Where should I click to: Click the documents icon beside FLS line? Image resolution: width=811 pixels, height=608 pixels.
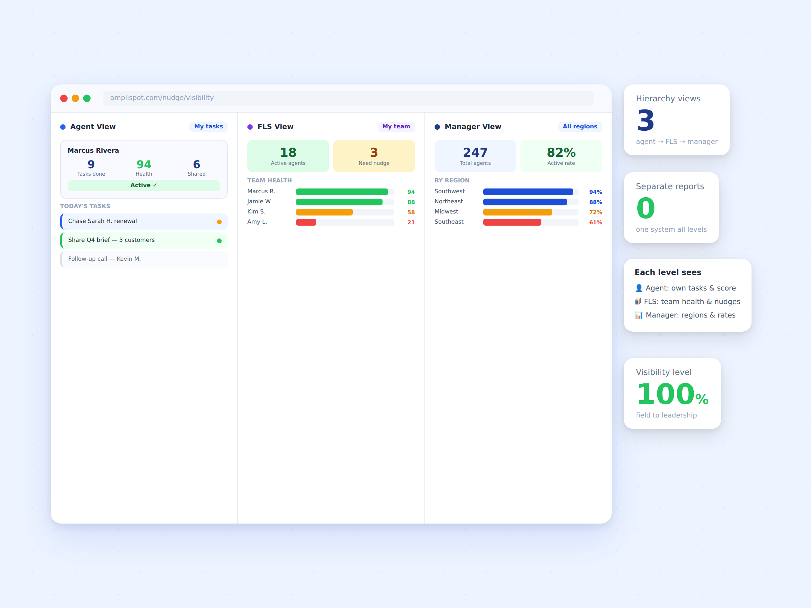coord(638,302)
